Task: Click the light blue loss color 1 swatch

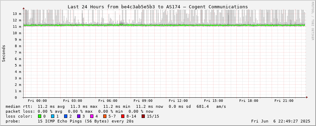Action: point(52,116)
